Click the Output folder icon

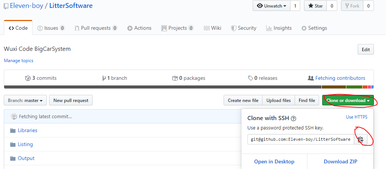[x=13, y=158]
